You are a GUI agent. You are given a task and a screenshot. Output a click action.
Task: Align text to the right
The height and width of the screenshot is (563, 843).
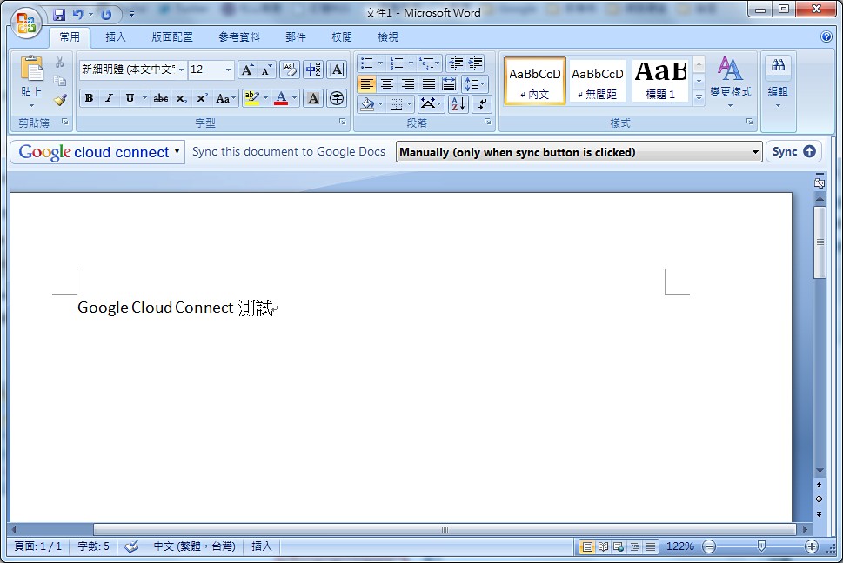point(408,83)
